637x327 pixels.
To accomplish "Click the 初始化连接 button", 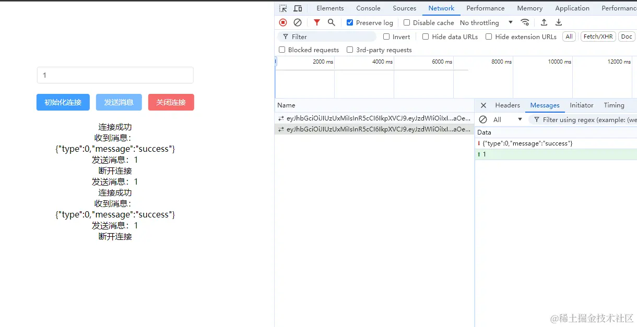I will pyautogui.click(x=63, y=102).
